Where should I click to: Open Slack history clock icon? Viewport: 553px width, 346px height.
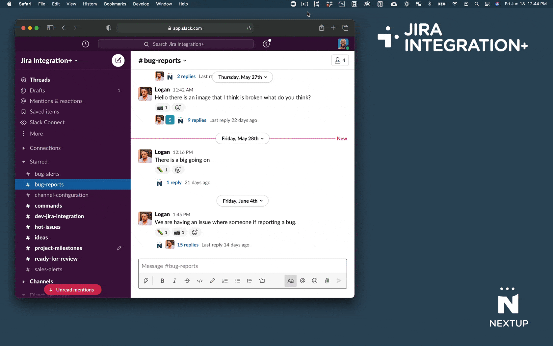pyautogui.click(x=86, y=44)
